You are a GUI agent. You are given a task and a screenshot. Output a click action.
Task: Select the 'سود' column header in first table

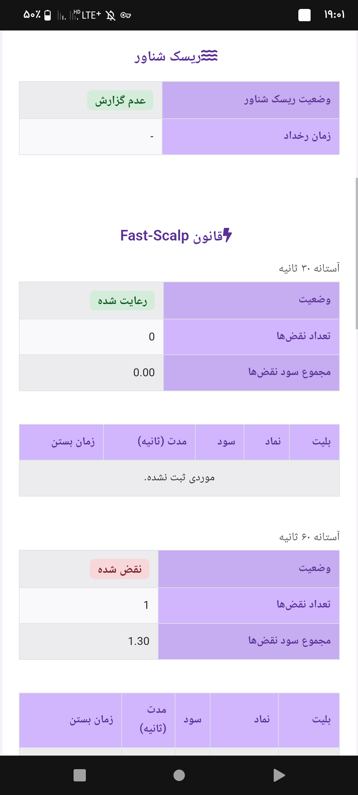220,442
